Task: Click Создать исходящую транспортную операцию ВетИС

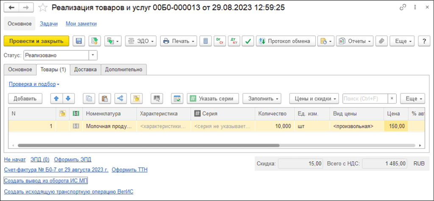Action: [x=69, y=191]
